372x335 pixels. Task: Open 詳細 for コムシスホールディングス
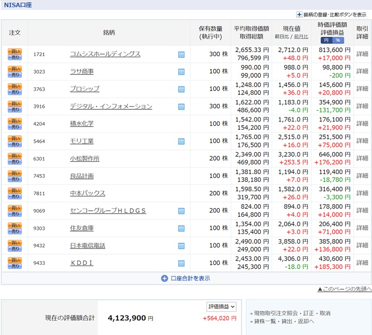coord(362,54)
